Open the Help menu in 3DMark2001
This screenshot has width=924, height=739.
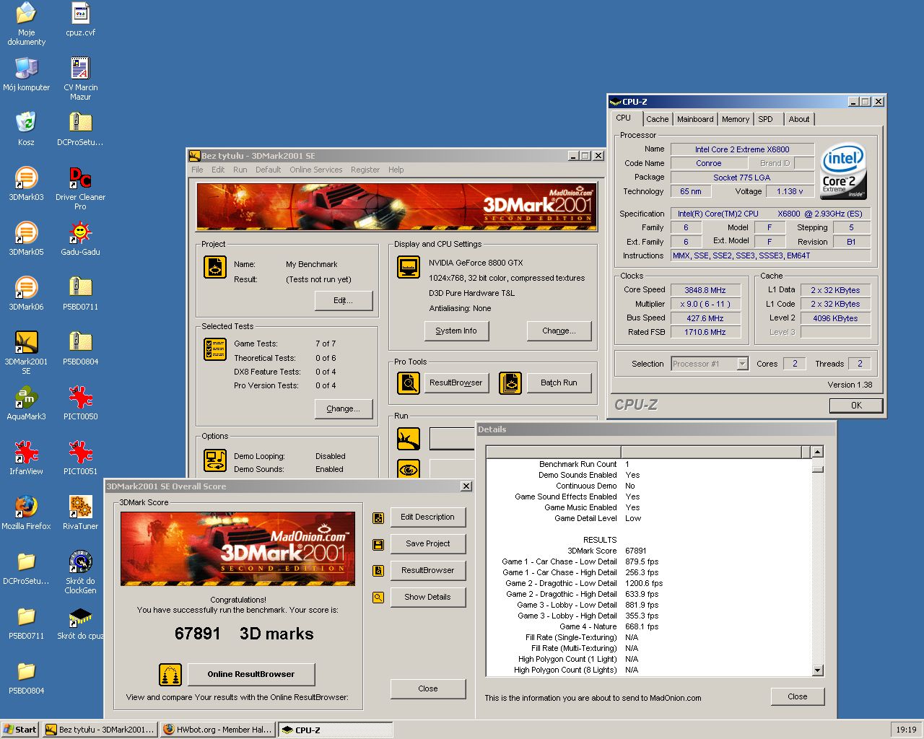pos(396,170)
